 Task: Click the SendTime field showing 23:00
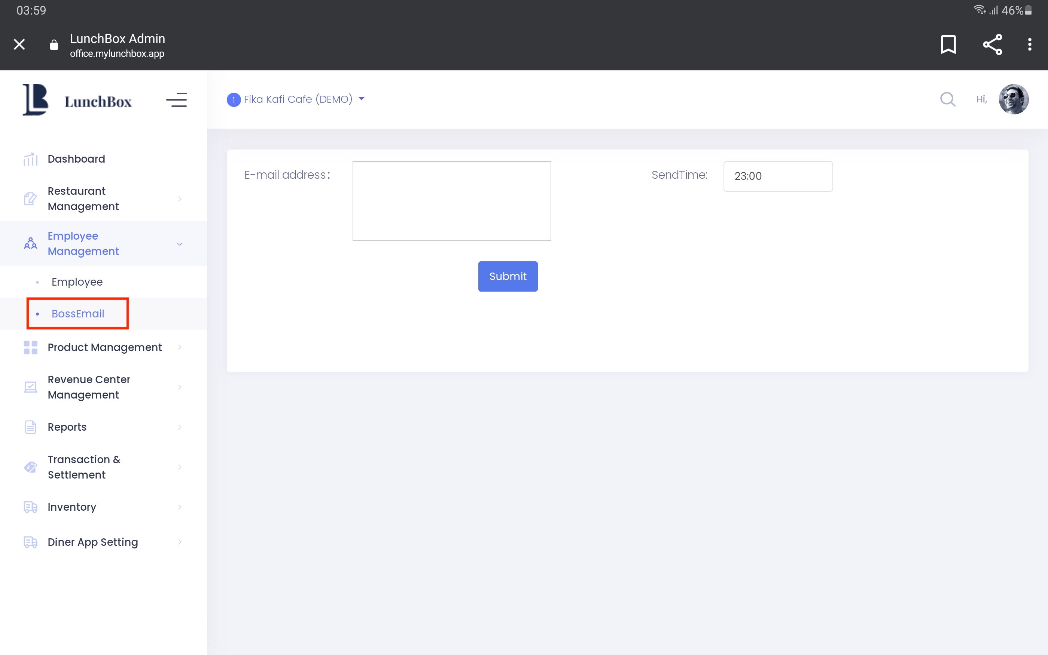coord(777,176)
